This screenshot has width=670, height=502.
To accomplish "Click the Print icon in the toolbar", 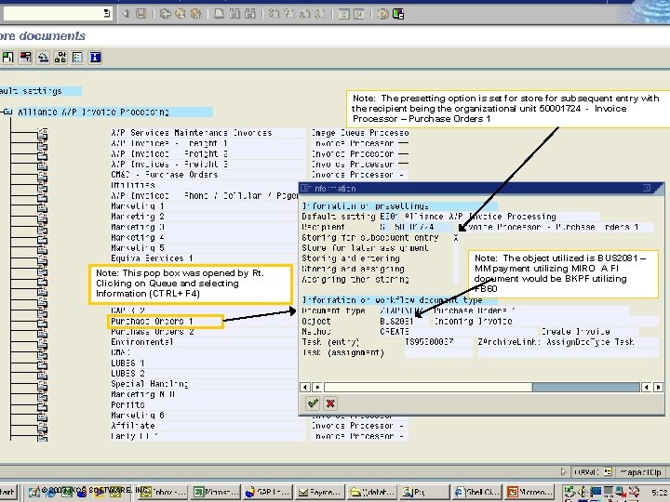I will (219, 14).
